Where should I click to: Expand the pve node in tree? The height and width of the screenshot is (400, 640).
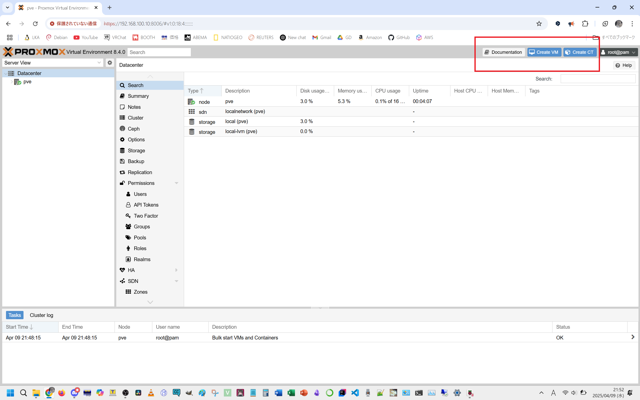[12, 82]
